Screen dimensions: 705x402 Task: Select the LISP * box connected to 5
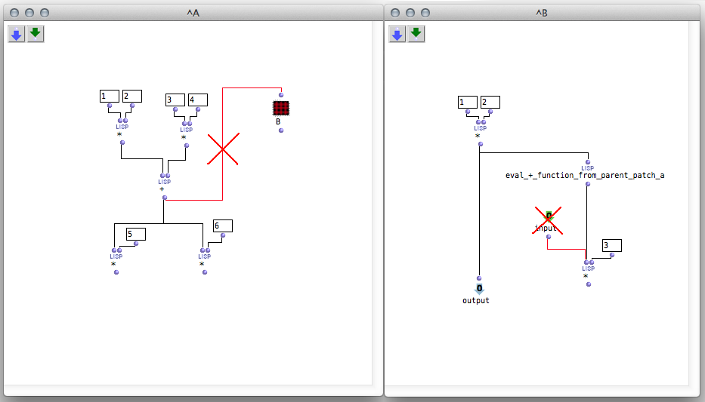(116, 259)
